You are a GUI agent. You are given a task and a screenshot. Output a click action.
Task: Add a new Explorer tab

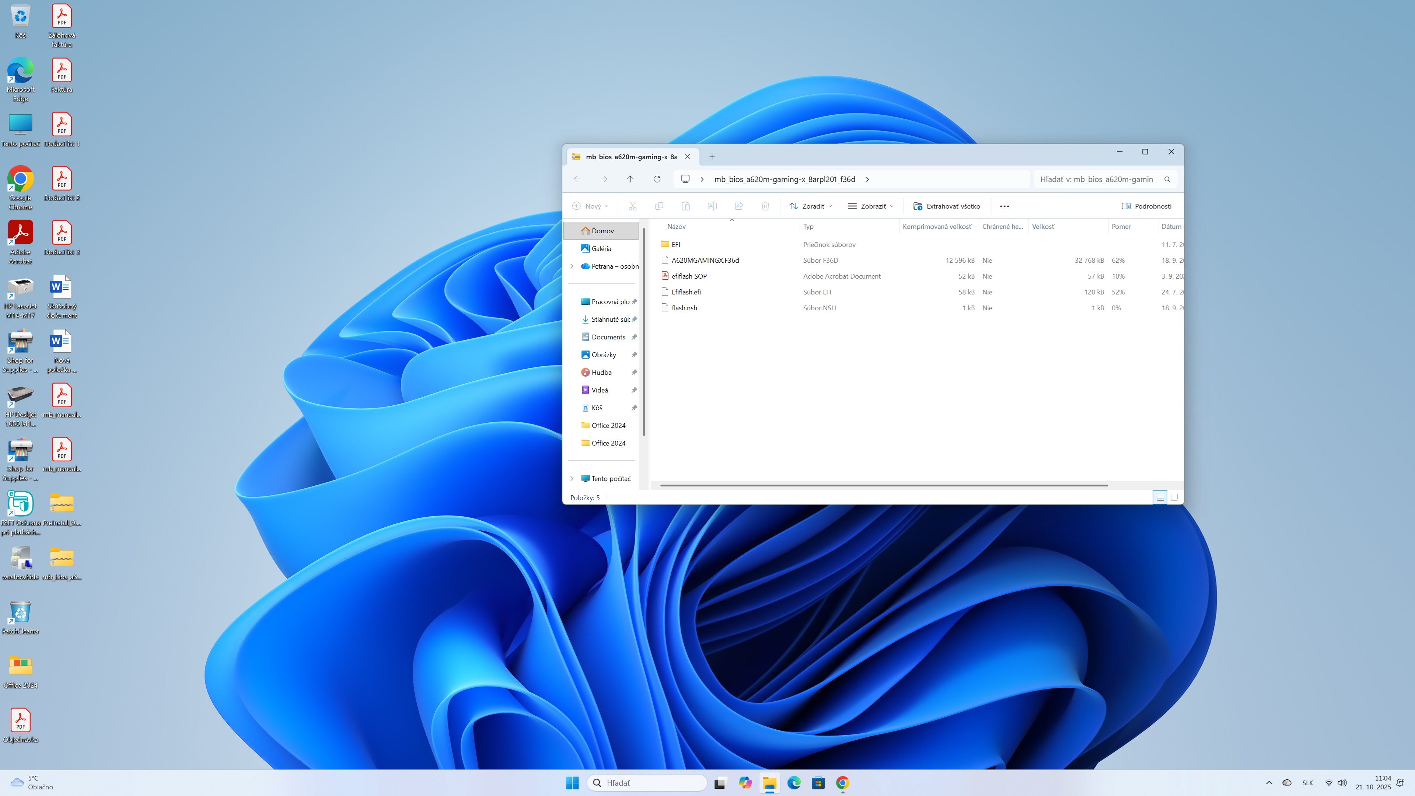pyautogui.click(x=712, y=157)
